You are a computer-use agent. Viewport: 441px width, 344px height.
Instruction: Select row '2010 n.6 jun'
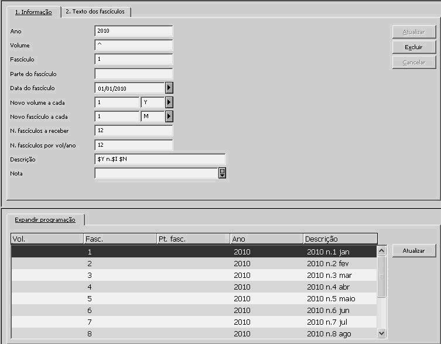(194, 310)
